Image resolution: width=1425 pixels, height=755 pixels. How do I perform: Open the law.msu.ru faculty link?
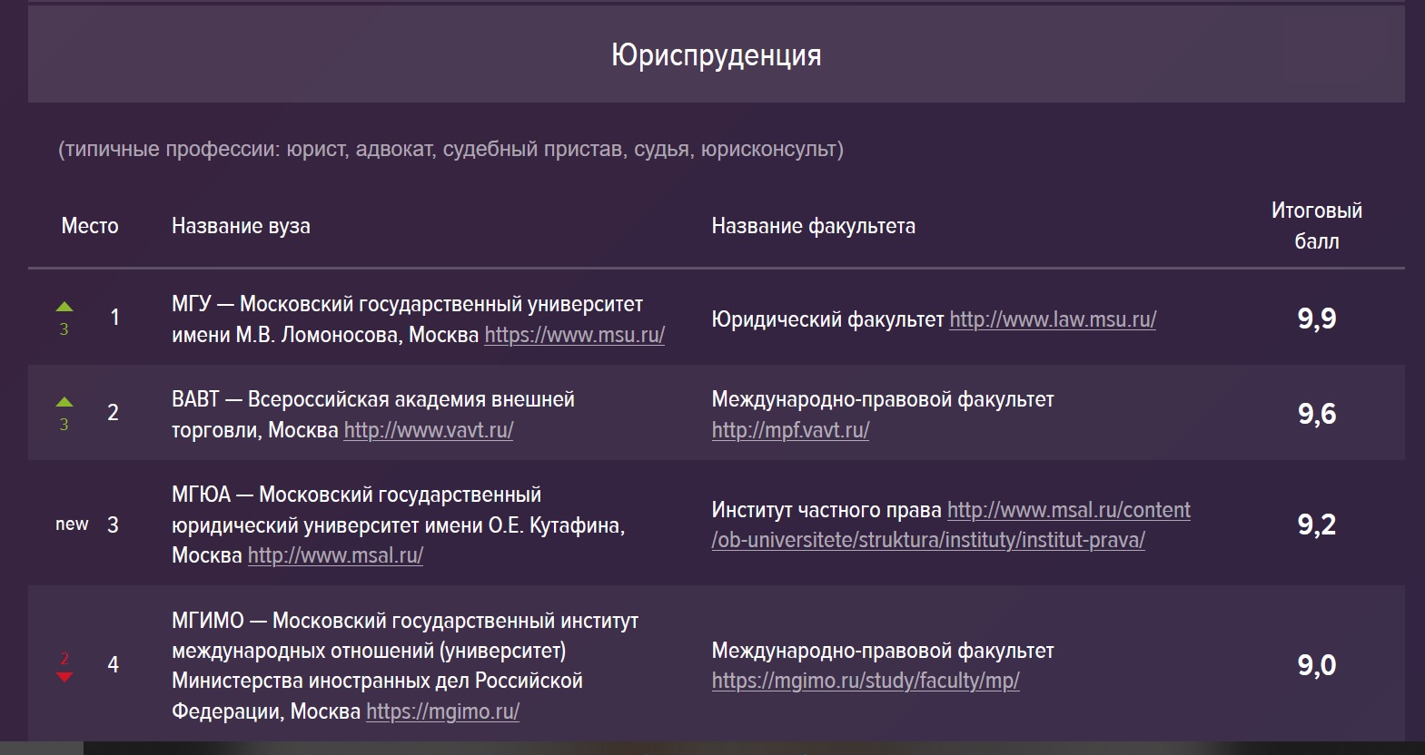(1053, 319)
